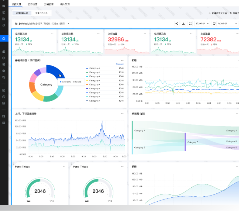Open the bell notifications icon in the sidebar

[x=4, y=25]
